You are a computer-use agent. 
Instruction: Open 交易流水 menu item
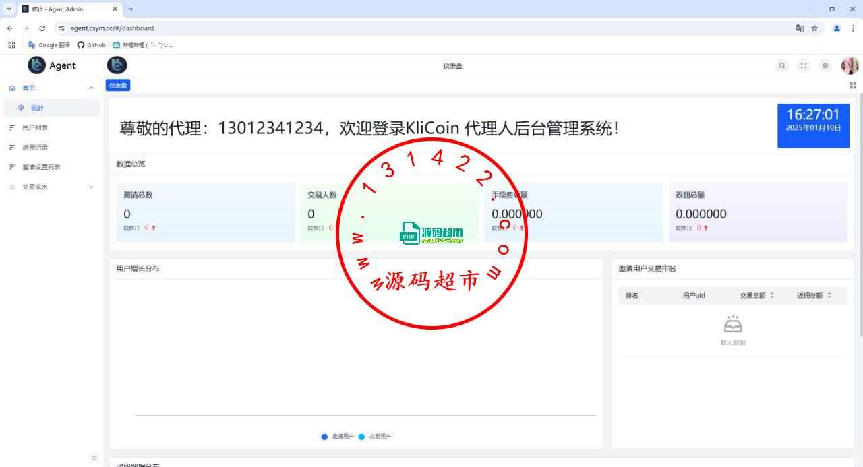click(51, 187)
